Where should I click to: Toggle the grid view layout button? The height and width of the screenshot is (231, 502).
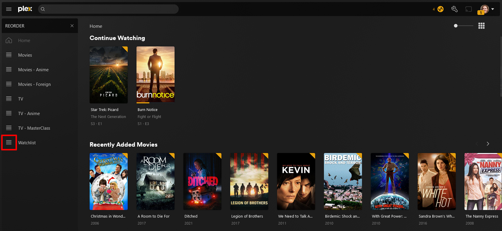click(x=481, y=26)
